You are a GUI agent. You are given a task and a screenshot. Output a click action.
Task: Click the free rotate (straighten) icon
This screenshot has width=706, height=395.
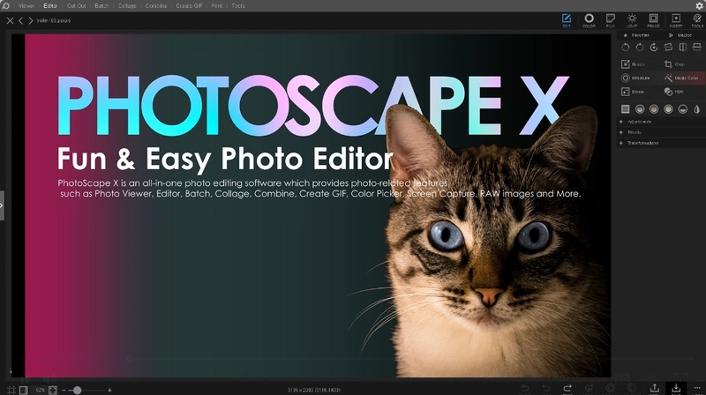tap(668, 48)
